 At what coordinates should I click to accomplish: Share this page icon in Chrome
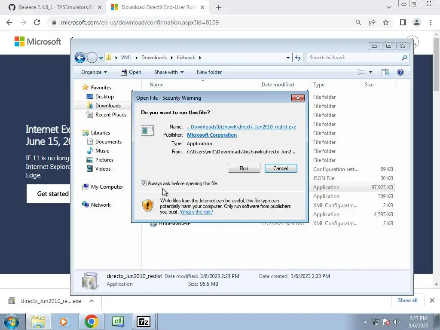pos(372,22)
